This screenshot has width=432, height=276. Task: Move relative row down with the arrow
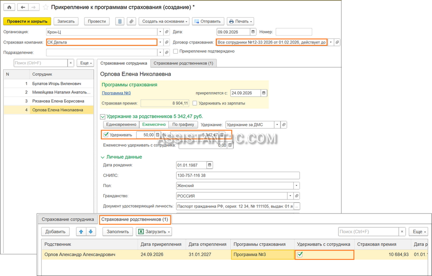[x=91, y=232]
